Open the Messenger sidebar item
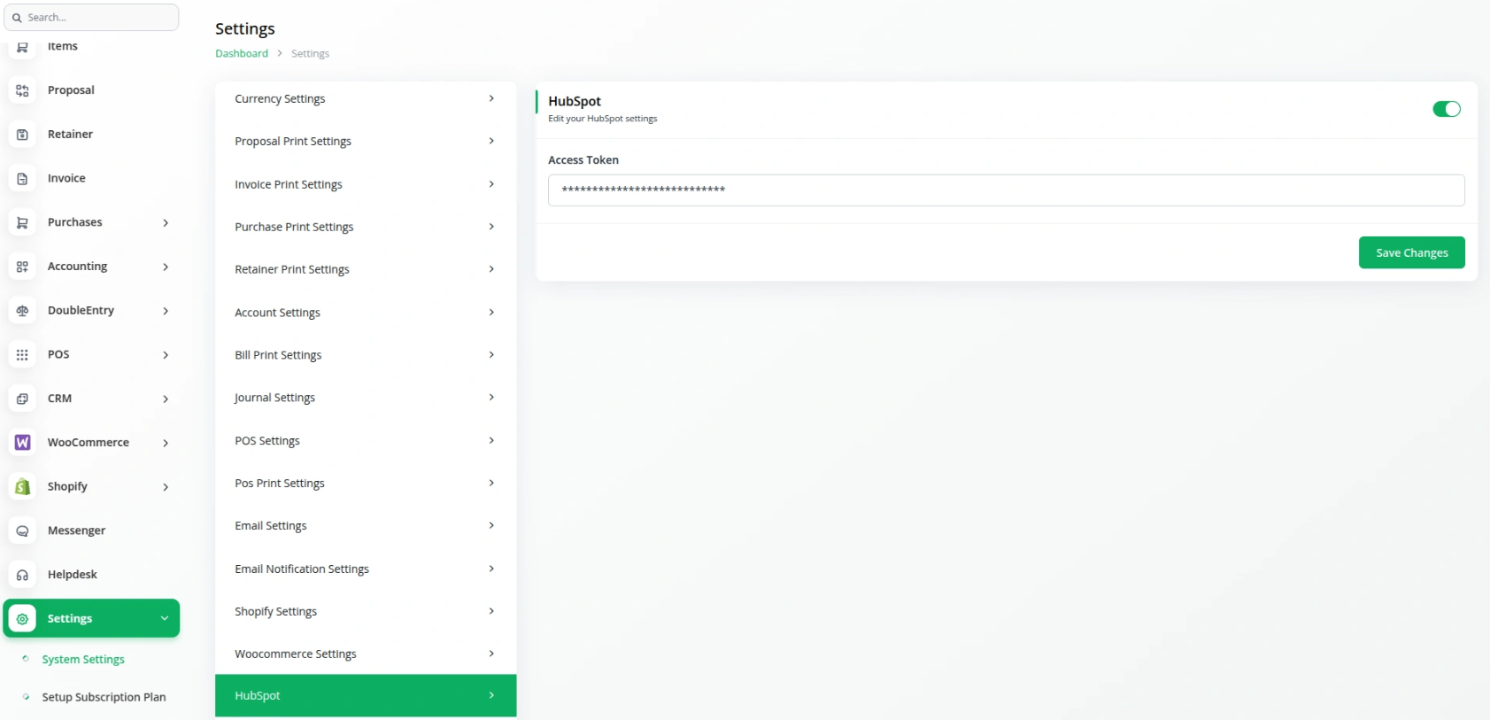 click(91, 530)
